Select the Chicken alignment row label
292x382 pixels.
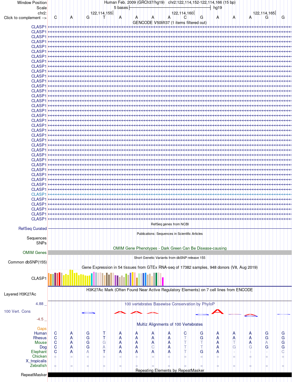point(40,356)
